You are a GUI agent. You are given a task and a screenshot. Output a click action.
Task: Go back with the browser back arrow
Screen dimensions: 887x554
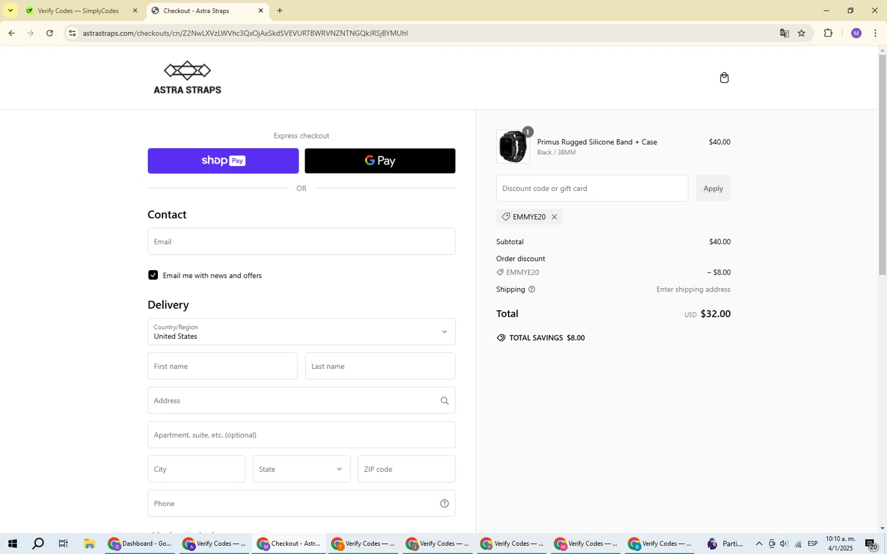[11, 33]
